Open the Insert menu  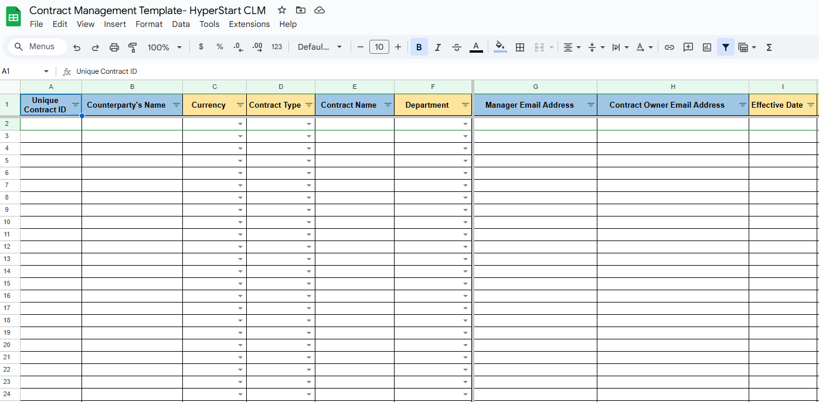point(115,24)
